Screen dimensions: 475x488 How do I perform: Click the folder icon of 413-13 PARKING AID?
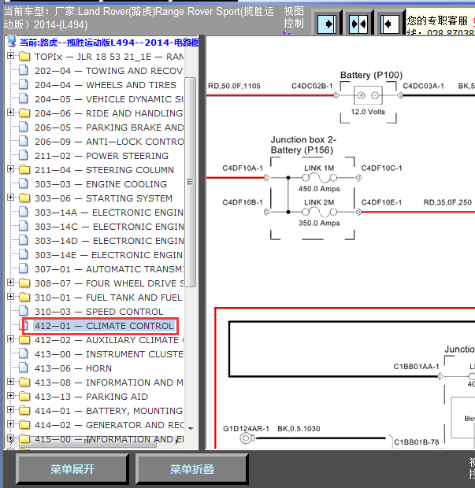[24, 397]
